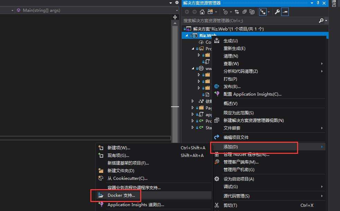340x211 pixels.
Task: Click Sync with Active Document arrows icon
Action: coord(237,12)
